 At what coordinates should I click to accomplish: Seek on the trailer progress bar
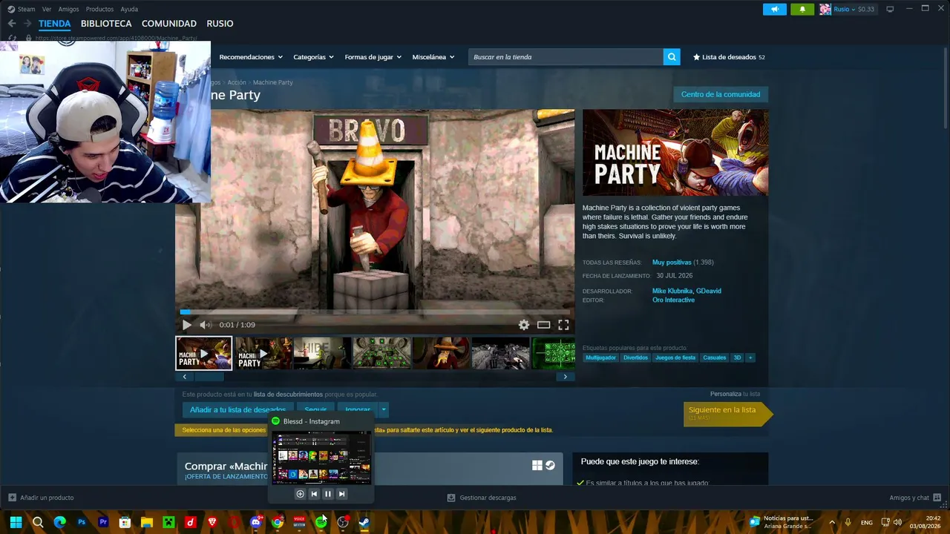coord(375,312)
